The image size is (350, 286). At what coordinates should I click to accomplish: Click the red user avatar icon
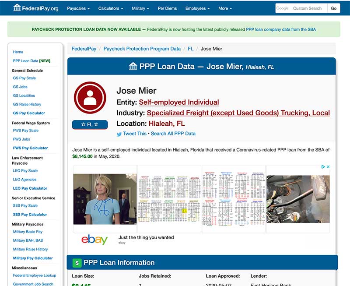90,98
